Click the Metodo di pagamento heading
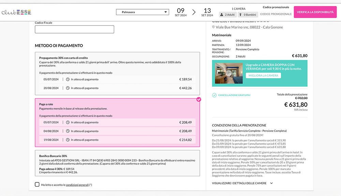The width and height of the screenshot is (341, 196). click(59, 46)
